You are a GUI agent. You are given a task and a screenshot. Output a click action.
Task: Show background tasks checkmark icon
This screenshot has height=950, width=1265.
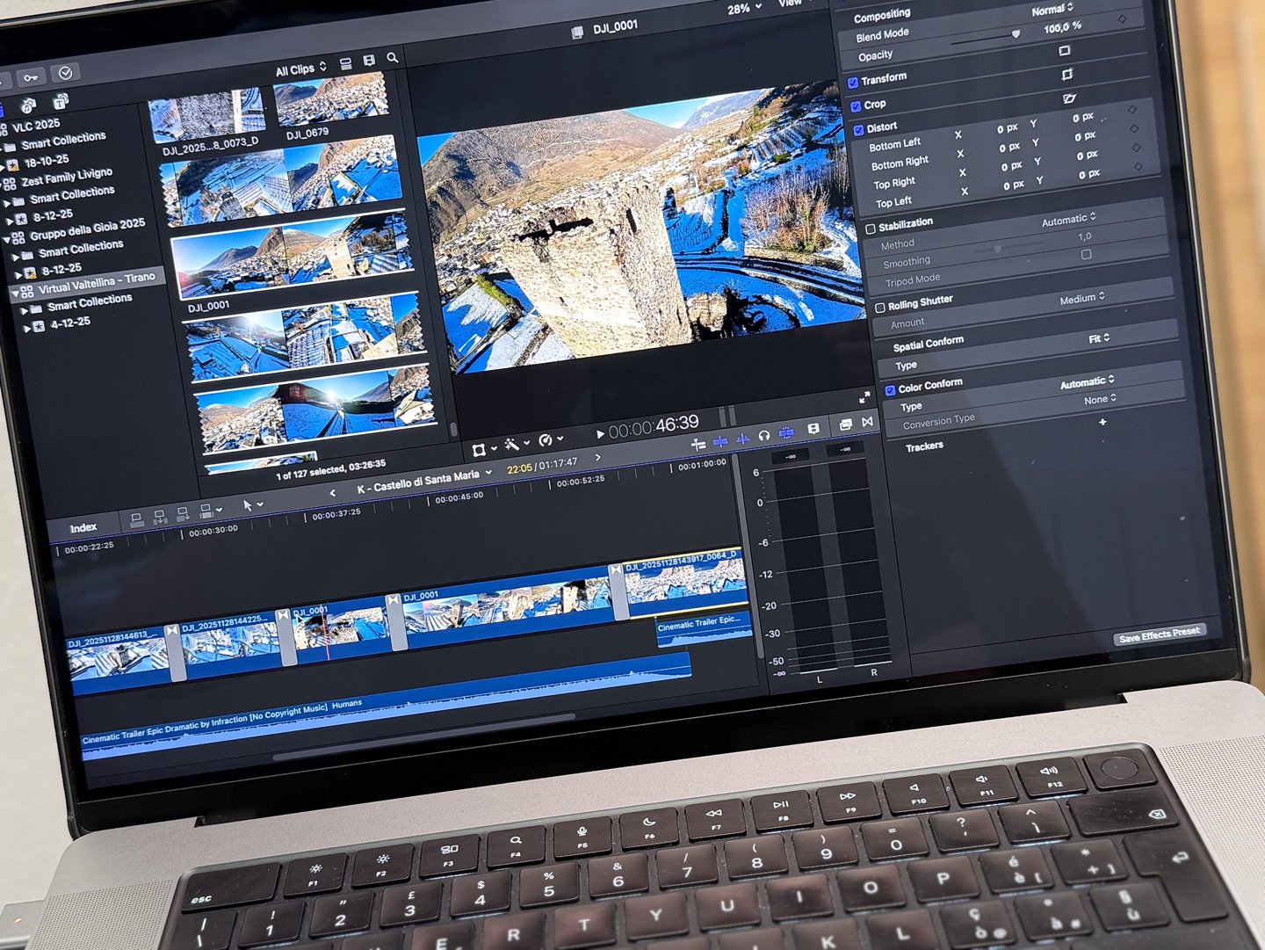pyautogui.click(x=65, y=73)
